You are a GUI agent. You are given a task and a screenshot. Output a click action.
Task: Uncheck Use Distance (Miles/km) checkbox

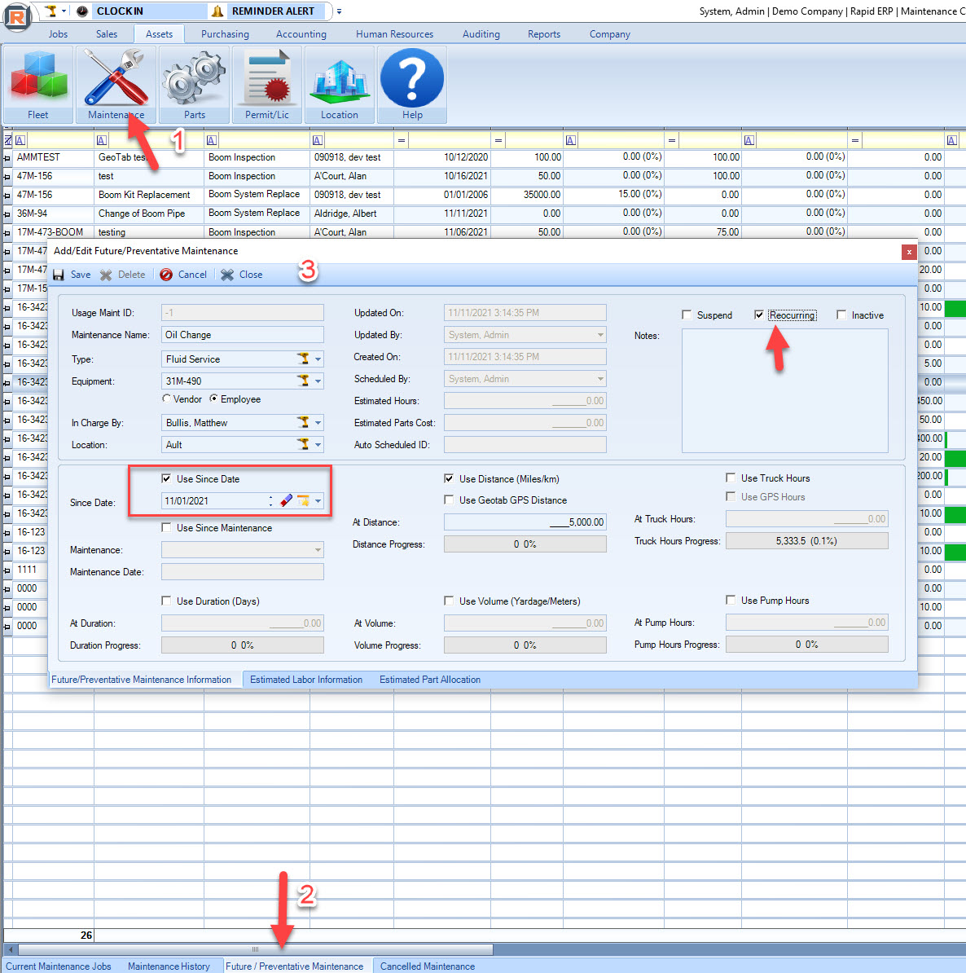(x=449, y=478)
